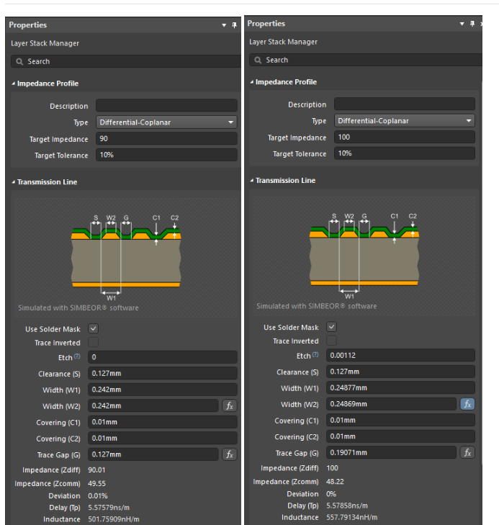This screenshot has height=525, width=499.
Task: Click the fx button beside Width (W2) 0.242mm
Action: 229,406
